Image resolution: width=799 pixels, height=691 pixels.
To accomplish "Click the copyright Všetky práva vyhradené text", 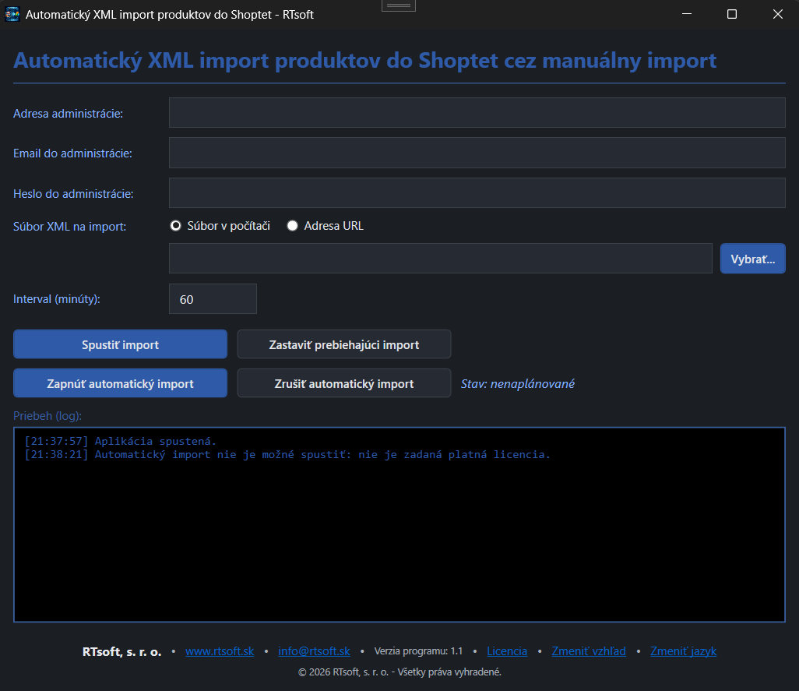I will 399,672.
